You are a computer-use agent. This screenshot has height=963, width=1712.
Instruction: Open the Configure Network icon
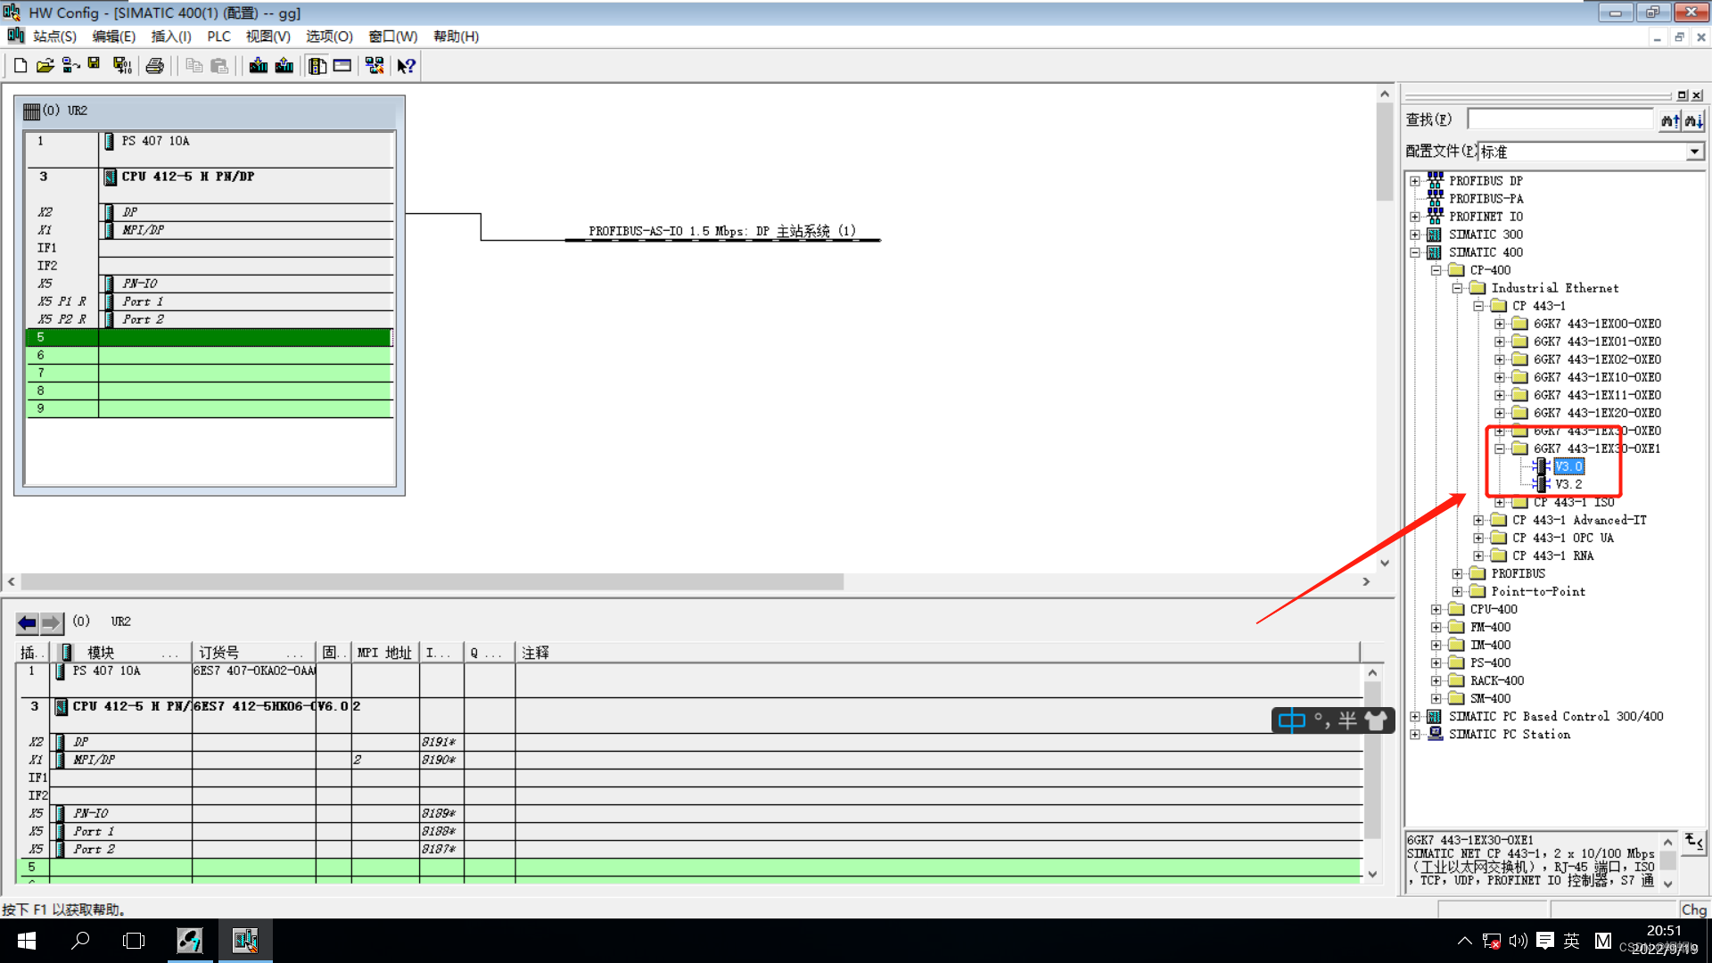pyautogui.click(x=374, y=65)
